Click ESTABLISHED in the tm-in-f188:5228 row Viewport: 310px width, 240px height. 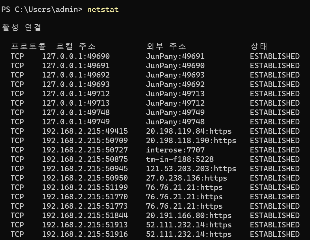coord(275,159)
